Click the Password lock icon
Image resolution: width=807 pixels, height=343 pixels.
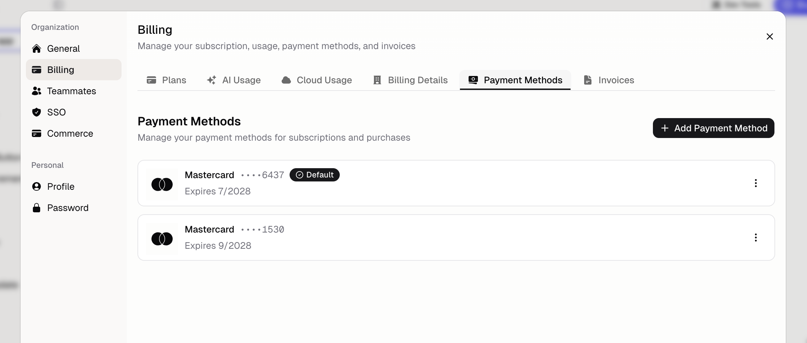(x=37, y=208)
